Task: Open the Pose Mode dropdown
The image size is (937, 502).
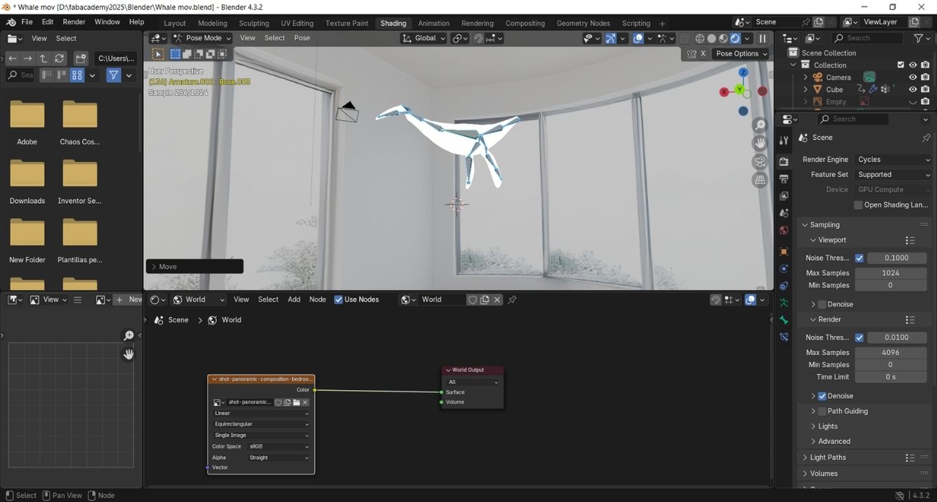Action: coord(202,38)
